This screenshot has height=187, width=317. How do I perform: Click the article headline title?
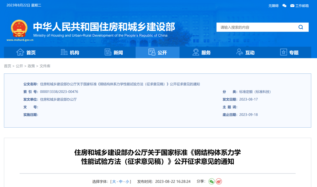coord(158,157)
